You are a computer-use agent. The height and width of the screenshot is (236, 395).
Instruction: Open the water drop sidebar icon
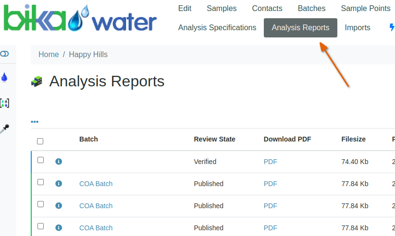pos(5,77)
